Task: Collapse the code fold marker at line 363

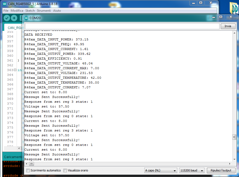Action: point(15,70)
